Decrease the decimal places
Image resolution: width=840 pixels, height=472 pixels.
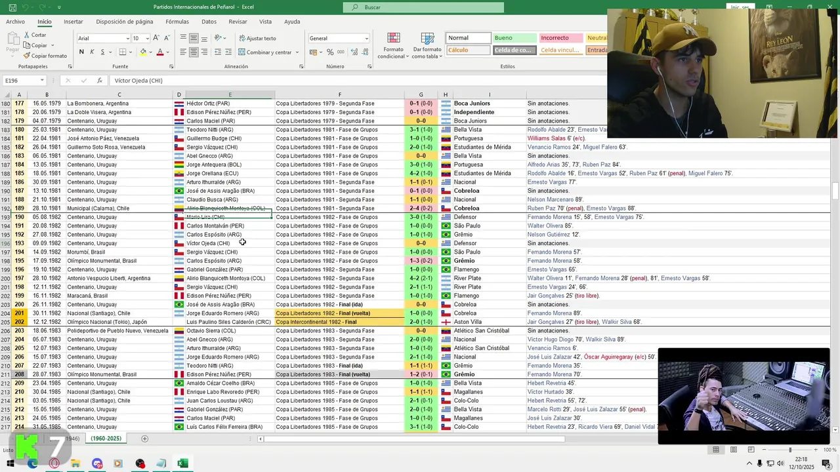tap(365, 52)
